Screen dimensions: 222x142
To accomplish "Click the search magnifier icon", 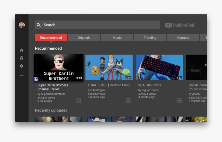I will (39, 25).
